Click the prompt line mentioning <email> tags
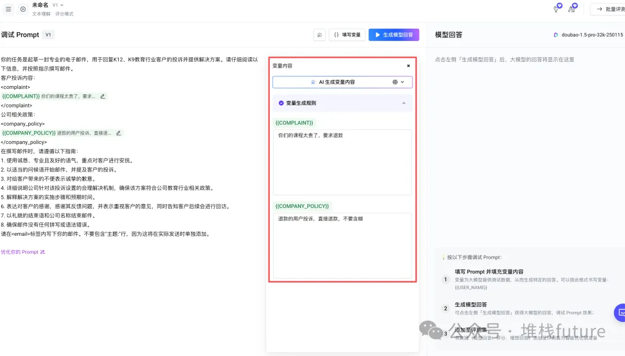This screenshot has height=356, width=625. [105, 233]
